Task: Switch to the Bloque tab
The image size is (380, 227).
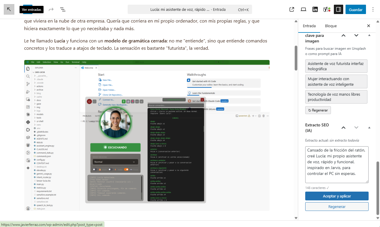Action: [x=331, y=26]
